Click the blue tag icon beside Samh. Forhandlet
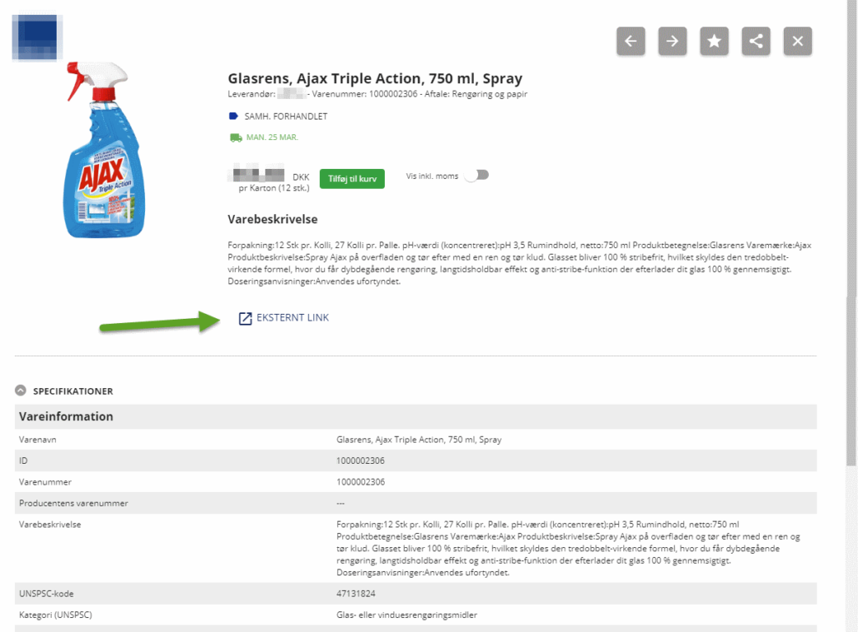This screenshot has height=632, width=858. click(233, 116)
